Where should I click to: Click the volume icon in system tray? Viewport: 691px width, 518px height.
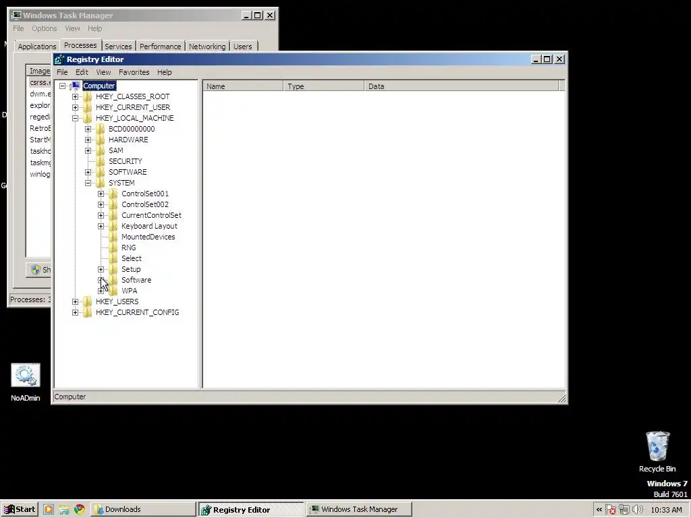[x=637, y=510]
